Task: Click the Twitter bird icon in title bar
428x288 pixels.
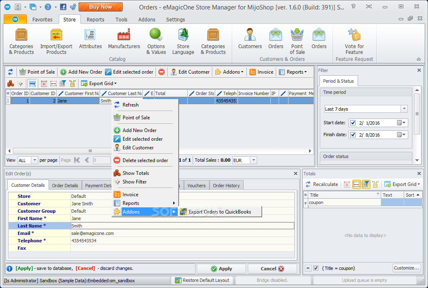Action: 73,7
